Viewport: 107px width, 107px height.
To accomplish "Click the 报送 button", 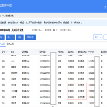I will click(x=20, y=37).
